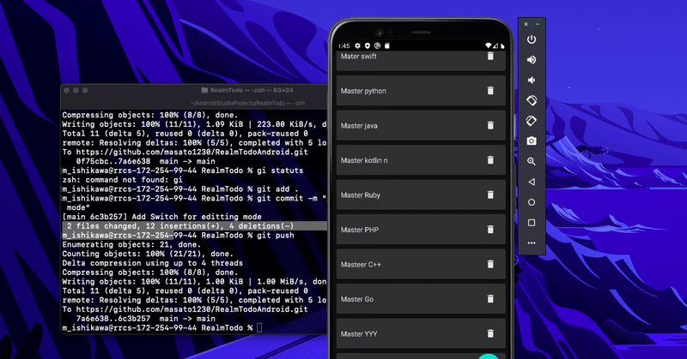This screenshot has height=359, width=687.
Task: Click the terminal tab path AndroidStudioProjects/RealmTodo
Action: click(248, 103)
